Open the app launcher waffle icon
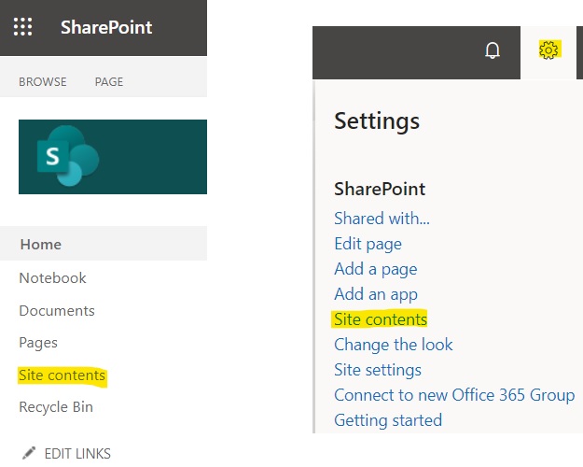The image size is (583, 467). pyautogui.click(x=23, y=26)
